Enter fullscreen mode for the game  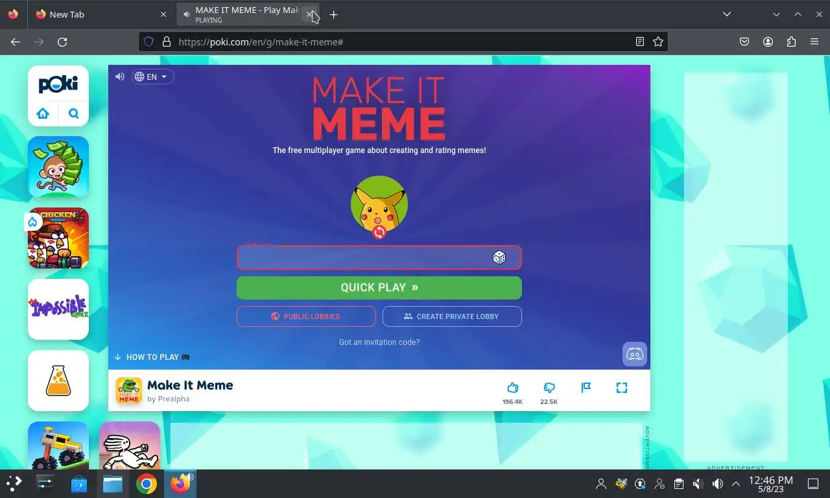(622, 388)
